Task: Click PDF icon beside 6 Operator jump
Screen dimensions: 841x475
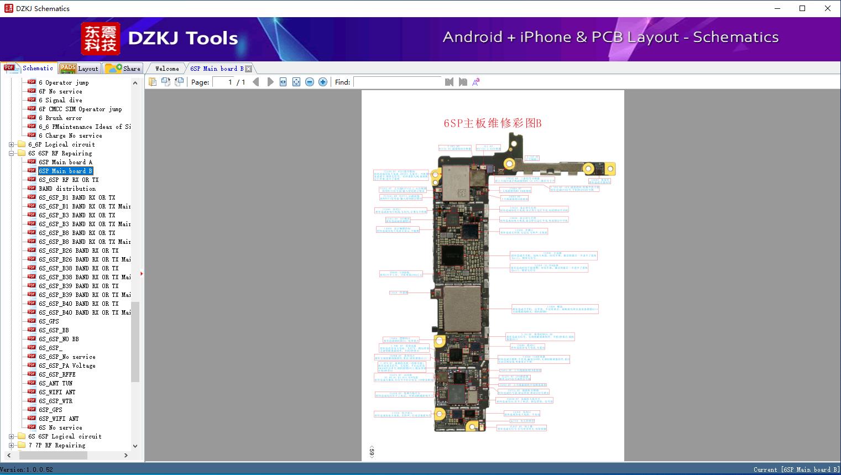Action: click(32, 82)
